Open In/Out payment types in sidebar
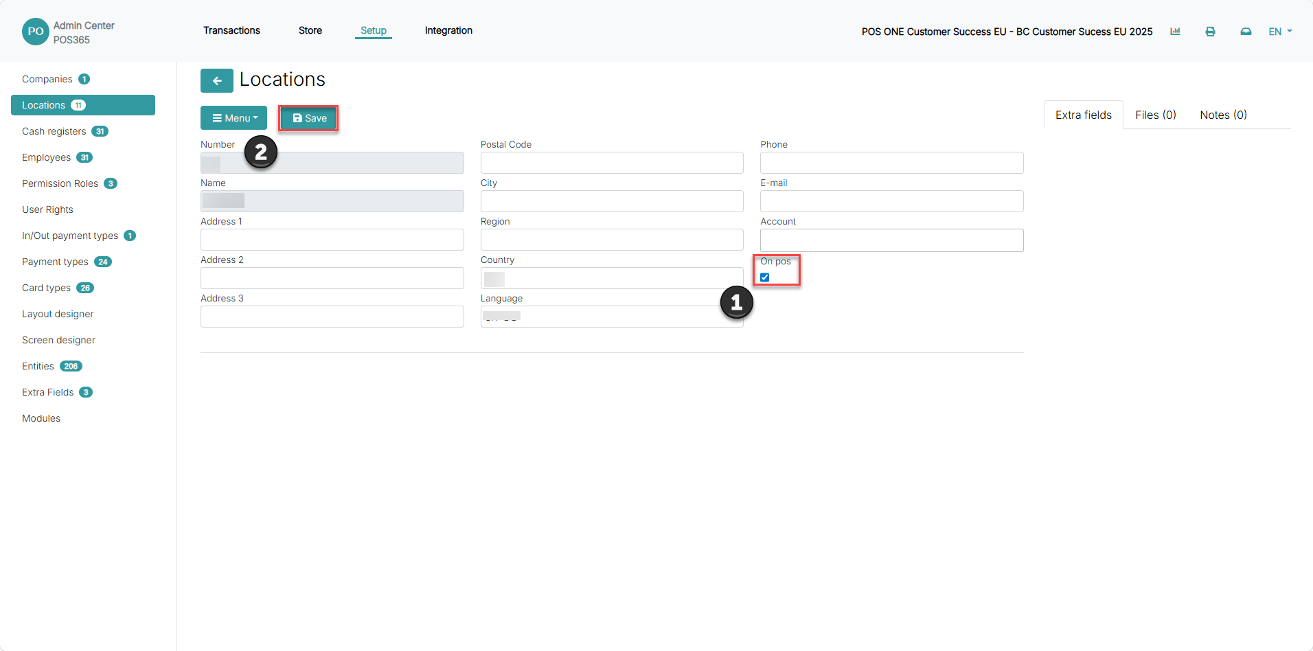The width and height of the screenshot is (1313, 651). tap(79, 236)
